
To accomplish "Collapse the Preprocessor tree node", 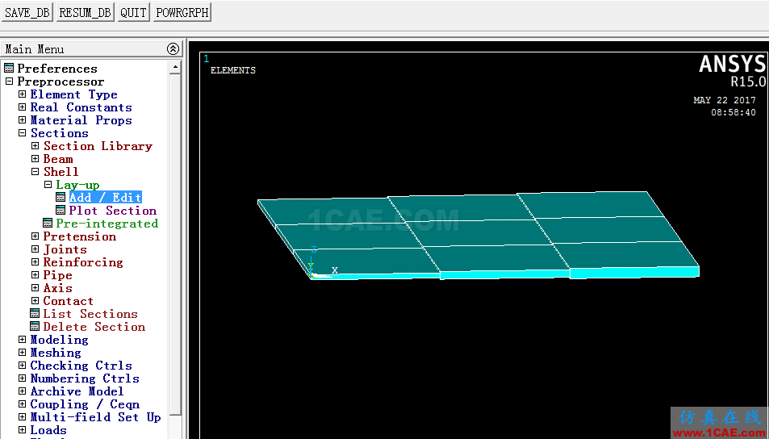I will point(10,81).
